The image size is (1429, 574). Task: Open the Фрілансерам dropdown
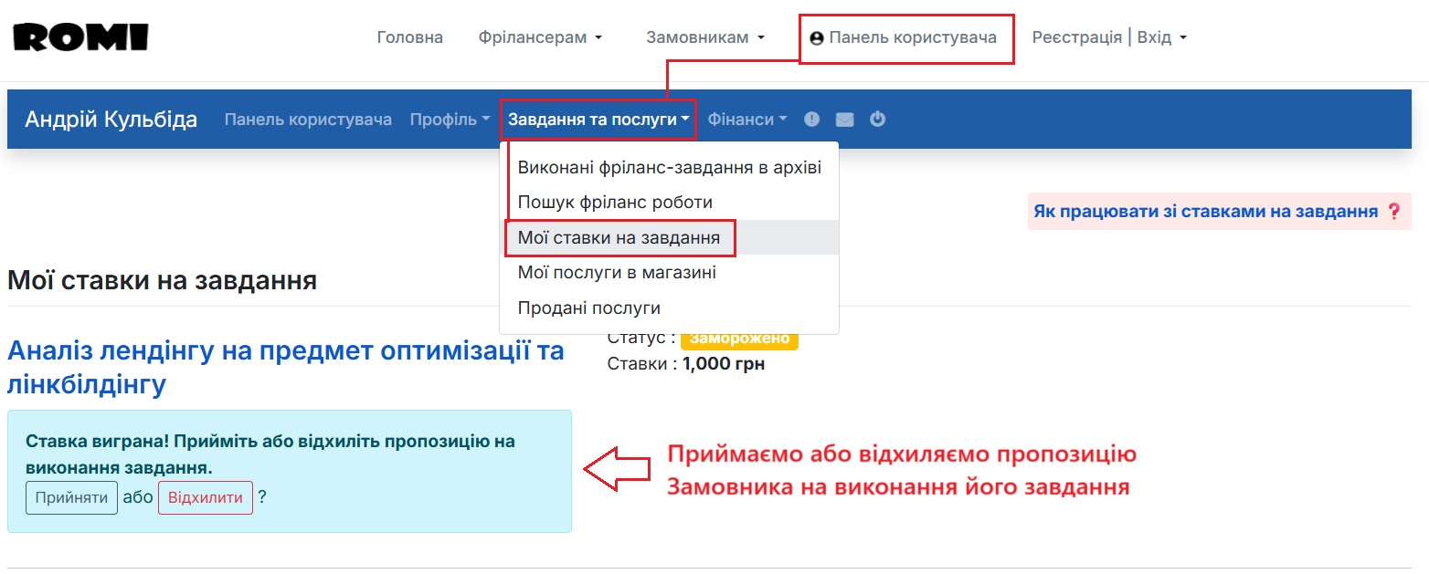(540, 37)
